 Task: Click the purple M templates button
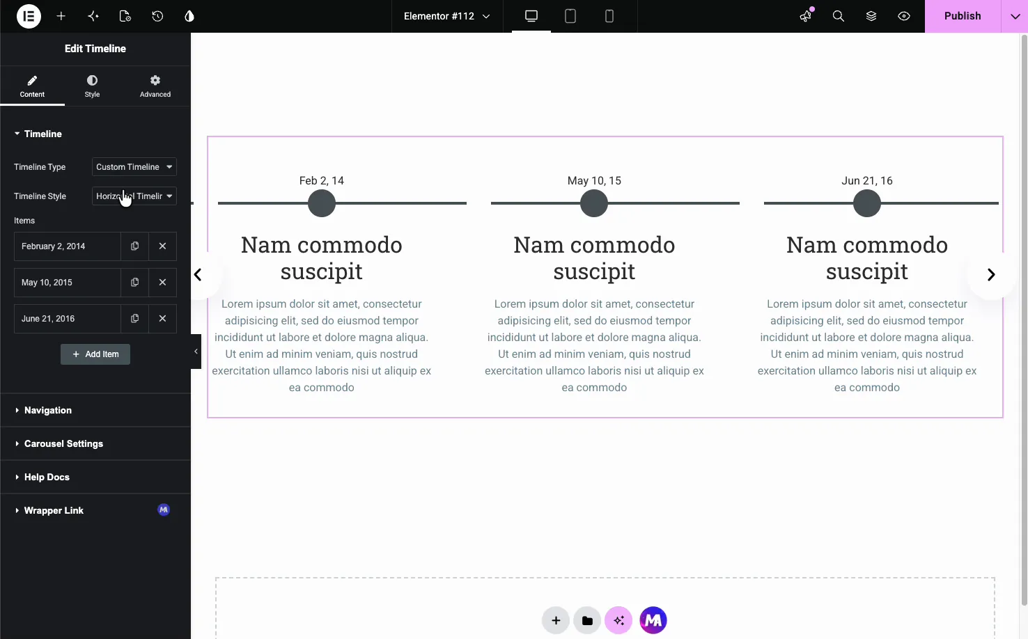pos(653,620)
